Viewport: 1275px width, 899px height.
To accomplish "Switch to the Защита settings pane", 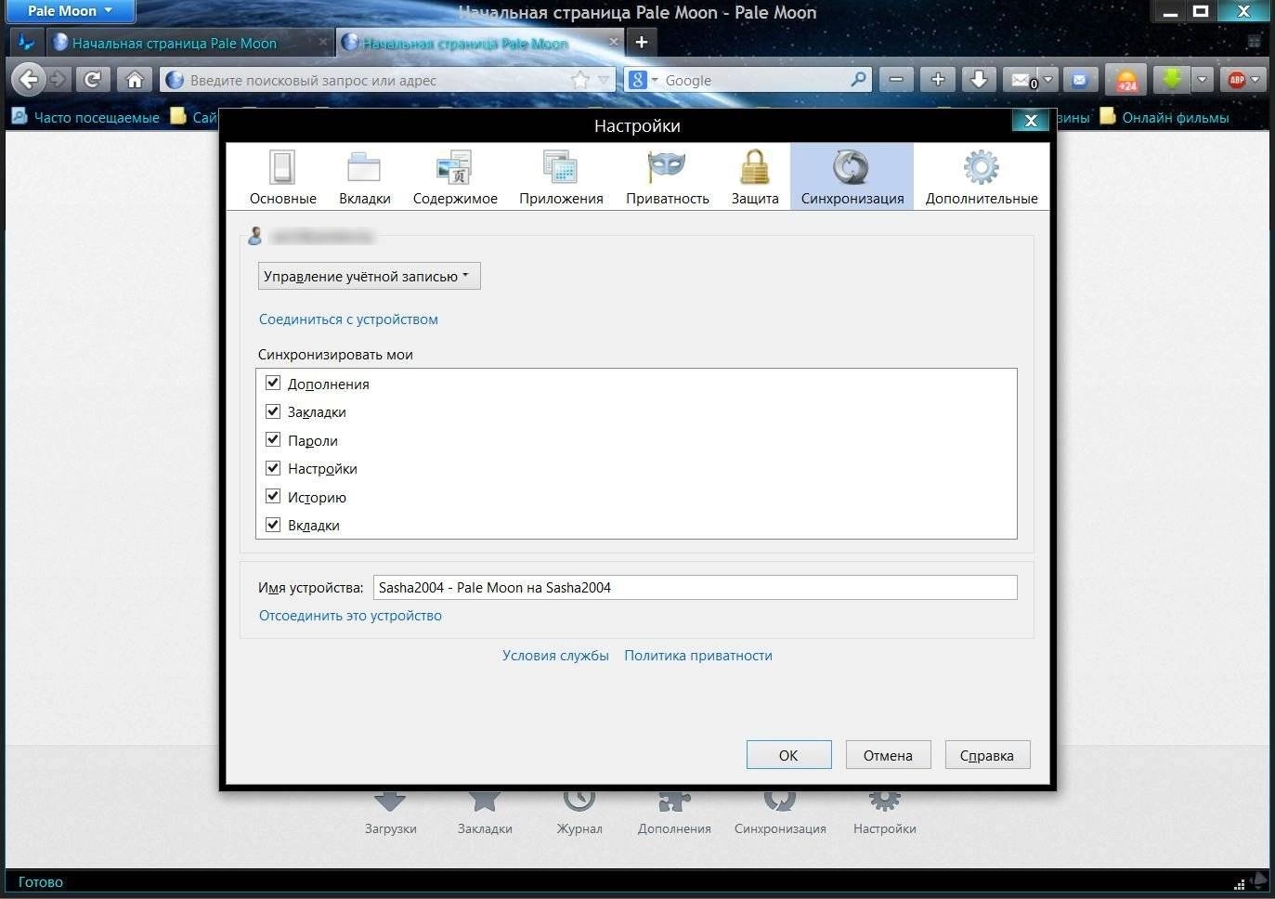I will (x=754, y=176).
